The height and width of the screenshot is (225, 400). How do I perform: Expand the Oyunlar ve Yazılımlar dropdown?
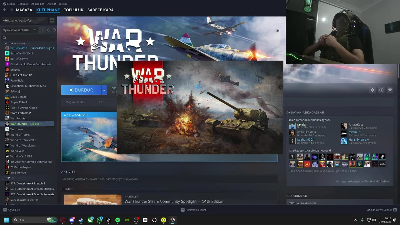point(19,30)
